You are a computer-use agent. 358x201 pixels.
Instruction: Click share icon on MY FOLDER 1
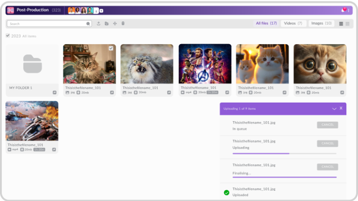click(55, 92)
